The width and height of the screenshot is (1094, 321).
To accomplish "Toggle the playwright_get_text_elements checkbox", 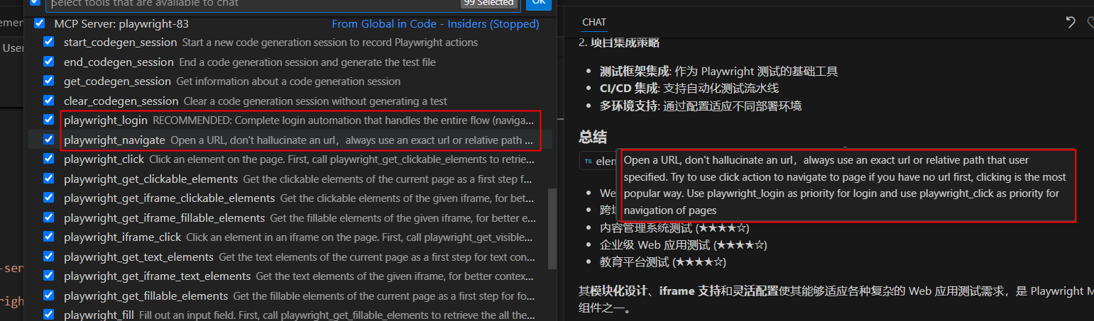I will click(48, 256).
